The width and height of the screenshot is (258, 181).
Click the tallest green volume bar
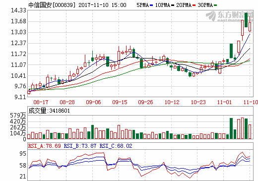(x=231, y=128)
